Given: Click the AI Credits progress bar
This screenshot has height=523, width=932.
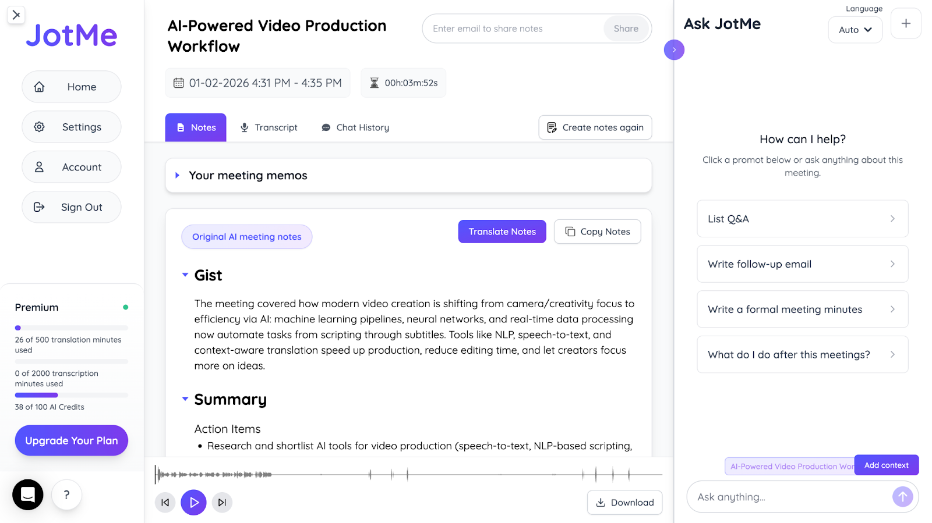Looking at the screenshot, I should (72, 395).
